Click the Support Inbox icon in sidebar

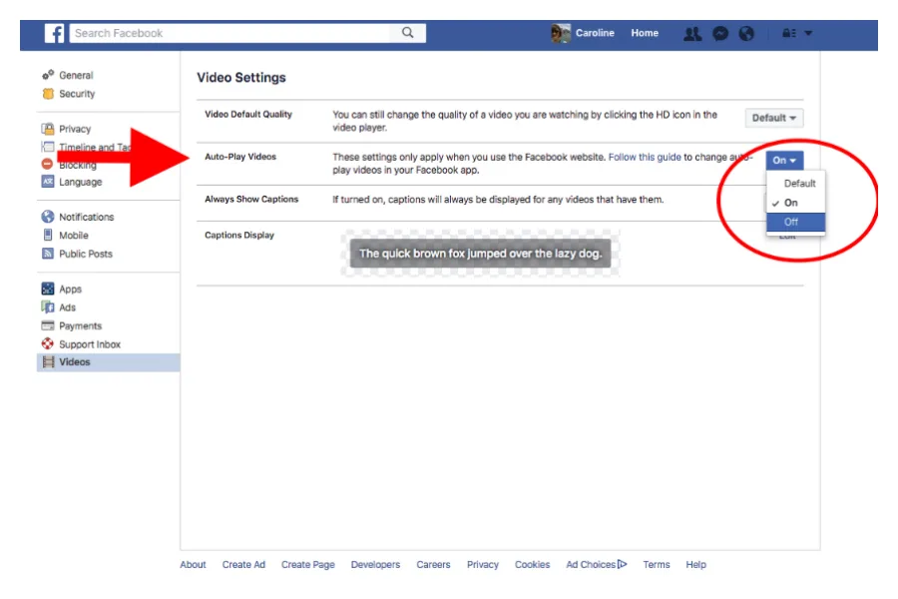tap(47, 343)
